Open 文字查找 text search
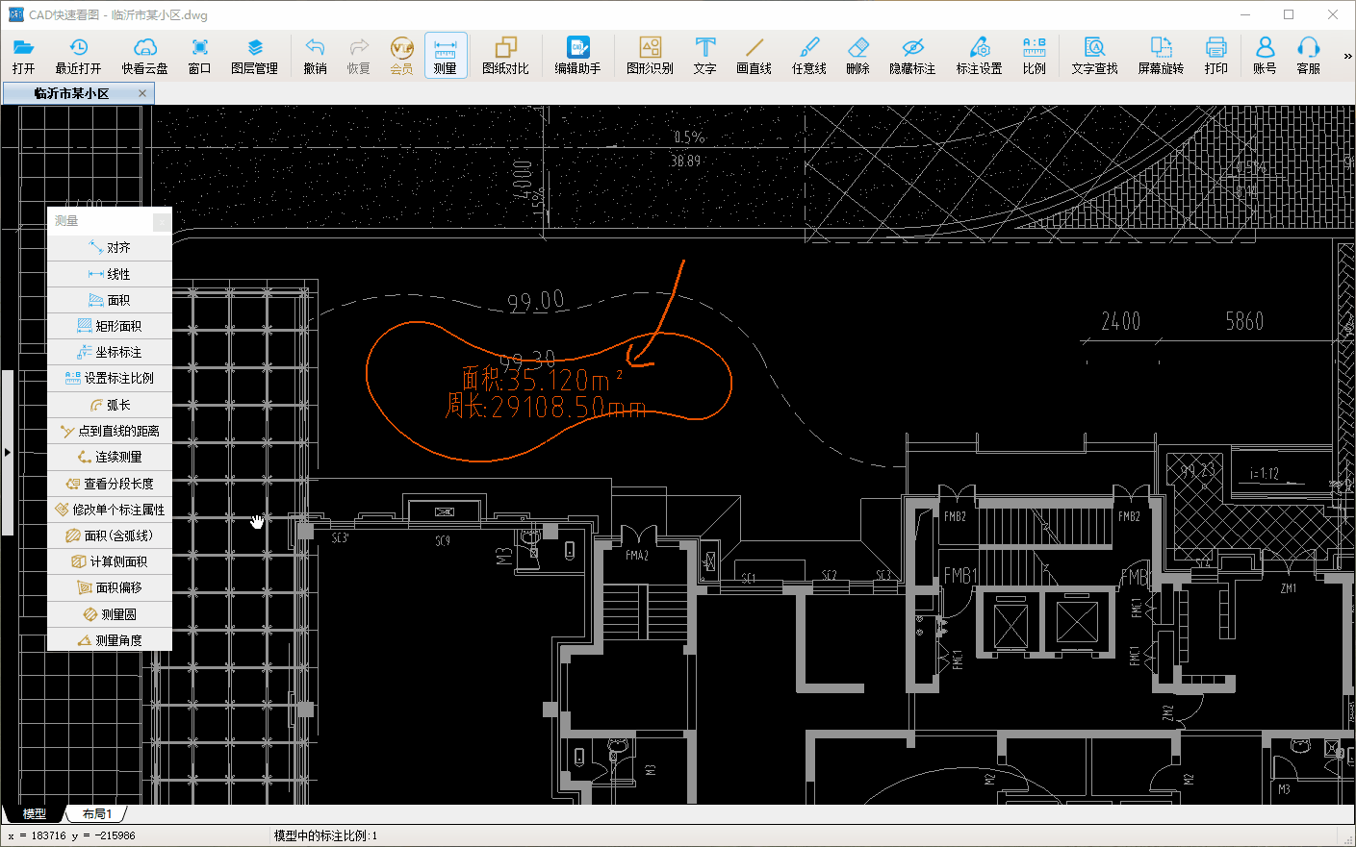The image size is (1356, 847). (1094, 48)
